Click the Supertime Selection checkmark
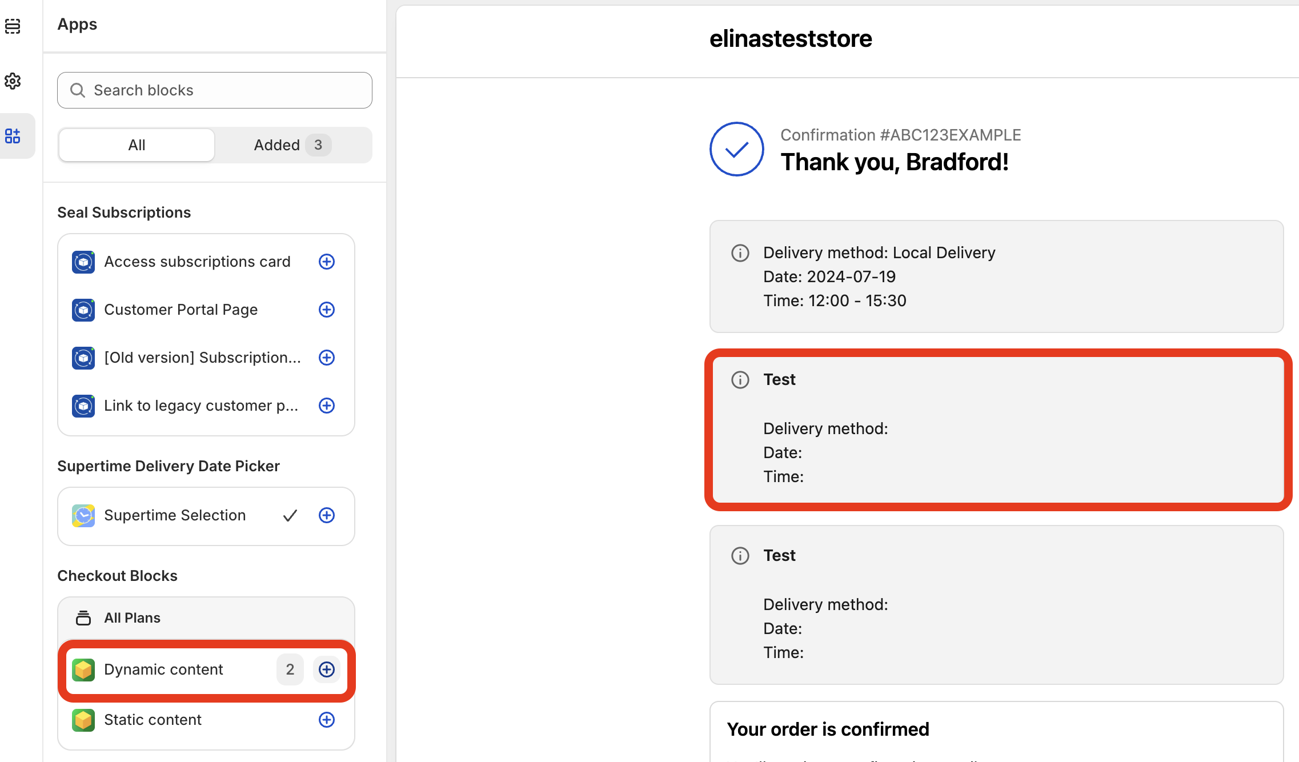The width and height of the screenshot is (1299, 762). 290,515
